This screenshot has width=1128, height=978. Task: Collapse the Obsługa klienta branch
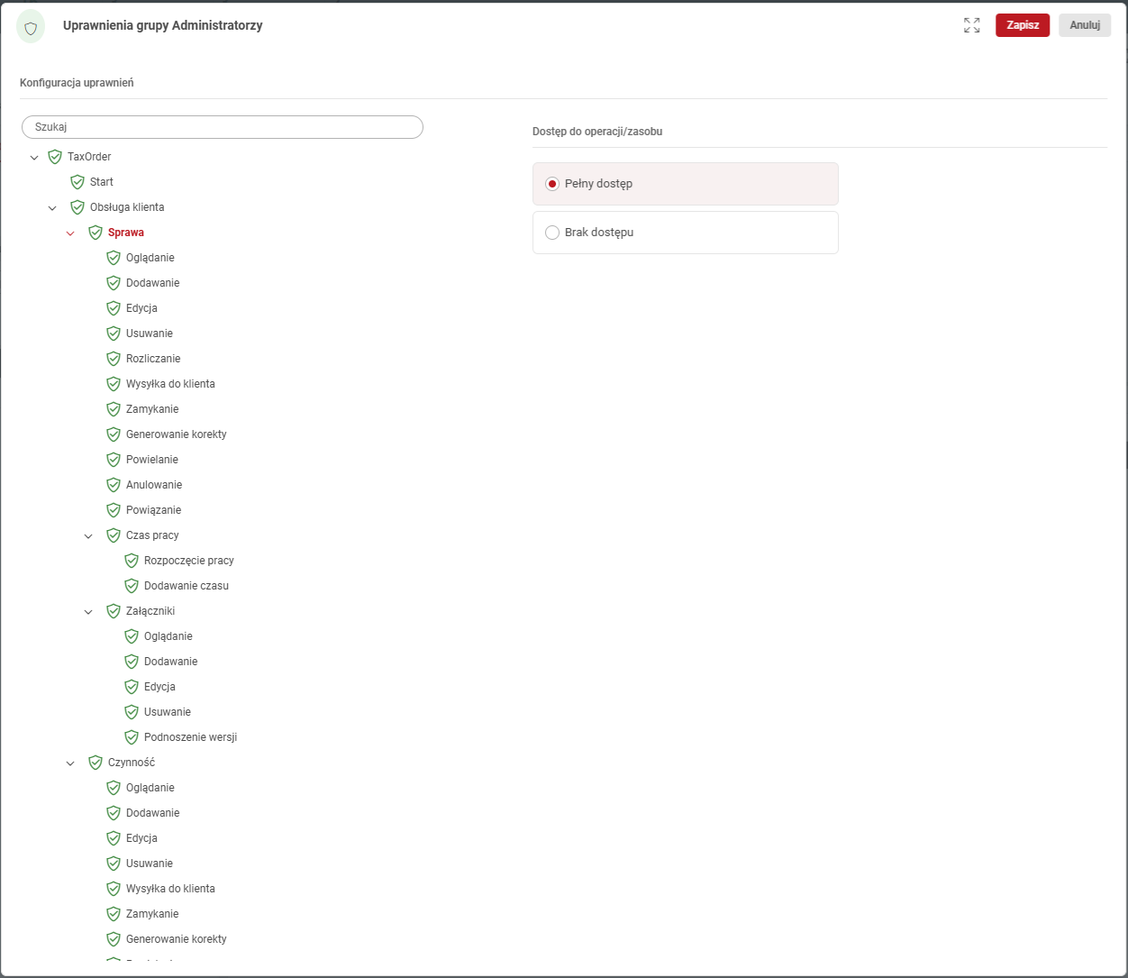tap(52, 208)
